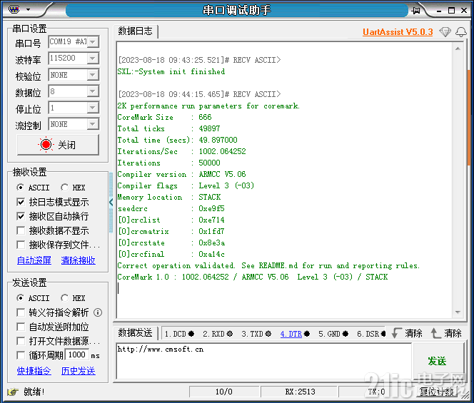Image resolution: width=474 pixels, height=403 pixels.
Task: Select ASCII in send settings
Action: click(x=33, y=298)
